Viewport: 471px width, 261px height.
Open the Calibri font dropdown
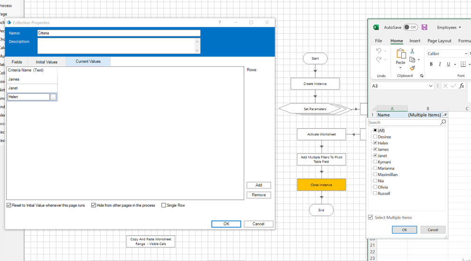click(x=466, y=54)
